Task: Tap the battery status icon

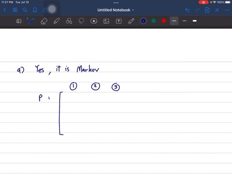Action: click(x=228, y=2)
